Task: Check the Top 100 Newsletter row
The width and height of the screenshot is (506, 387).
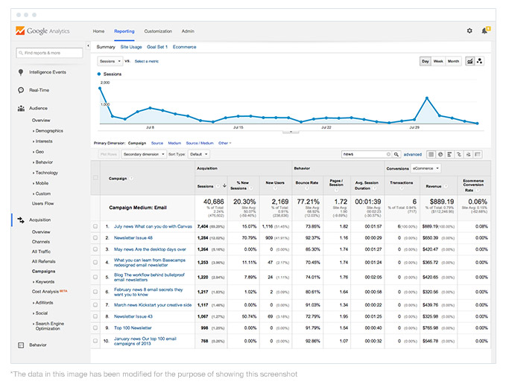Action: [x=95, y=327]
